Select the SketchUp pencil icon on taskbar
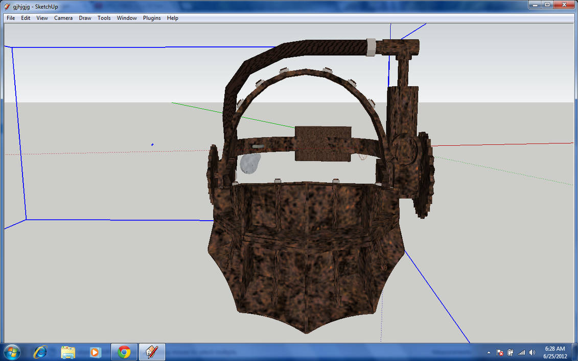Screen dimensions: 578x361 (152, 352)
